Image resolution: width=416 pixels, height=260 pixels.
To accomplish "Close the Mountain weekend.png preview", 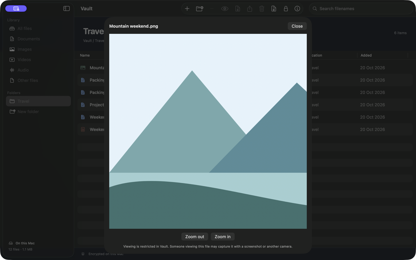I will point(297,26).
